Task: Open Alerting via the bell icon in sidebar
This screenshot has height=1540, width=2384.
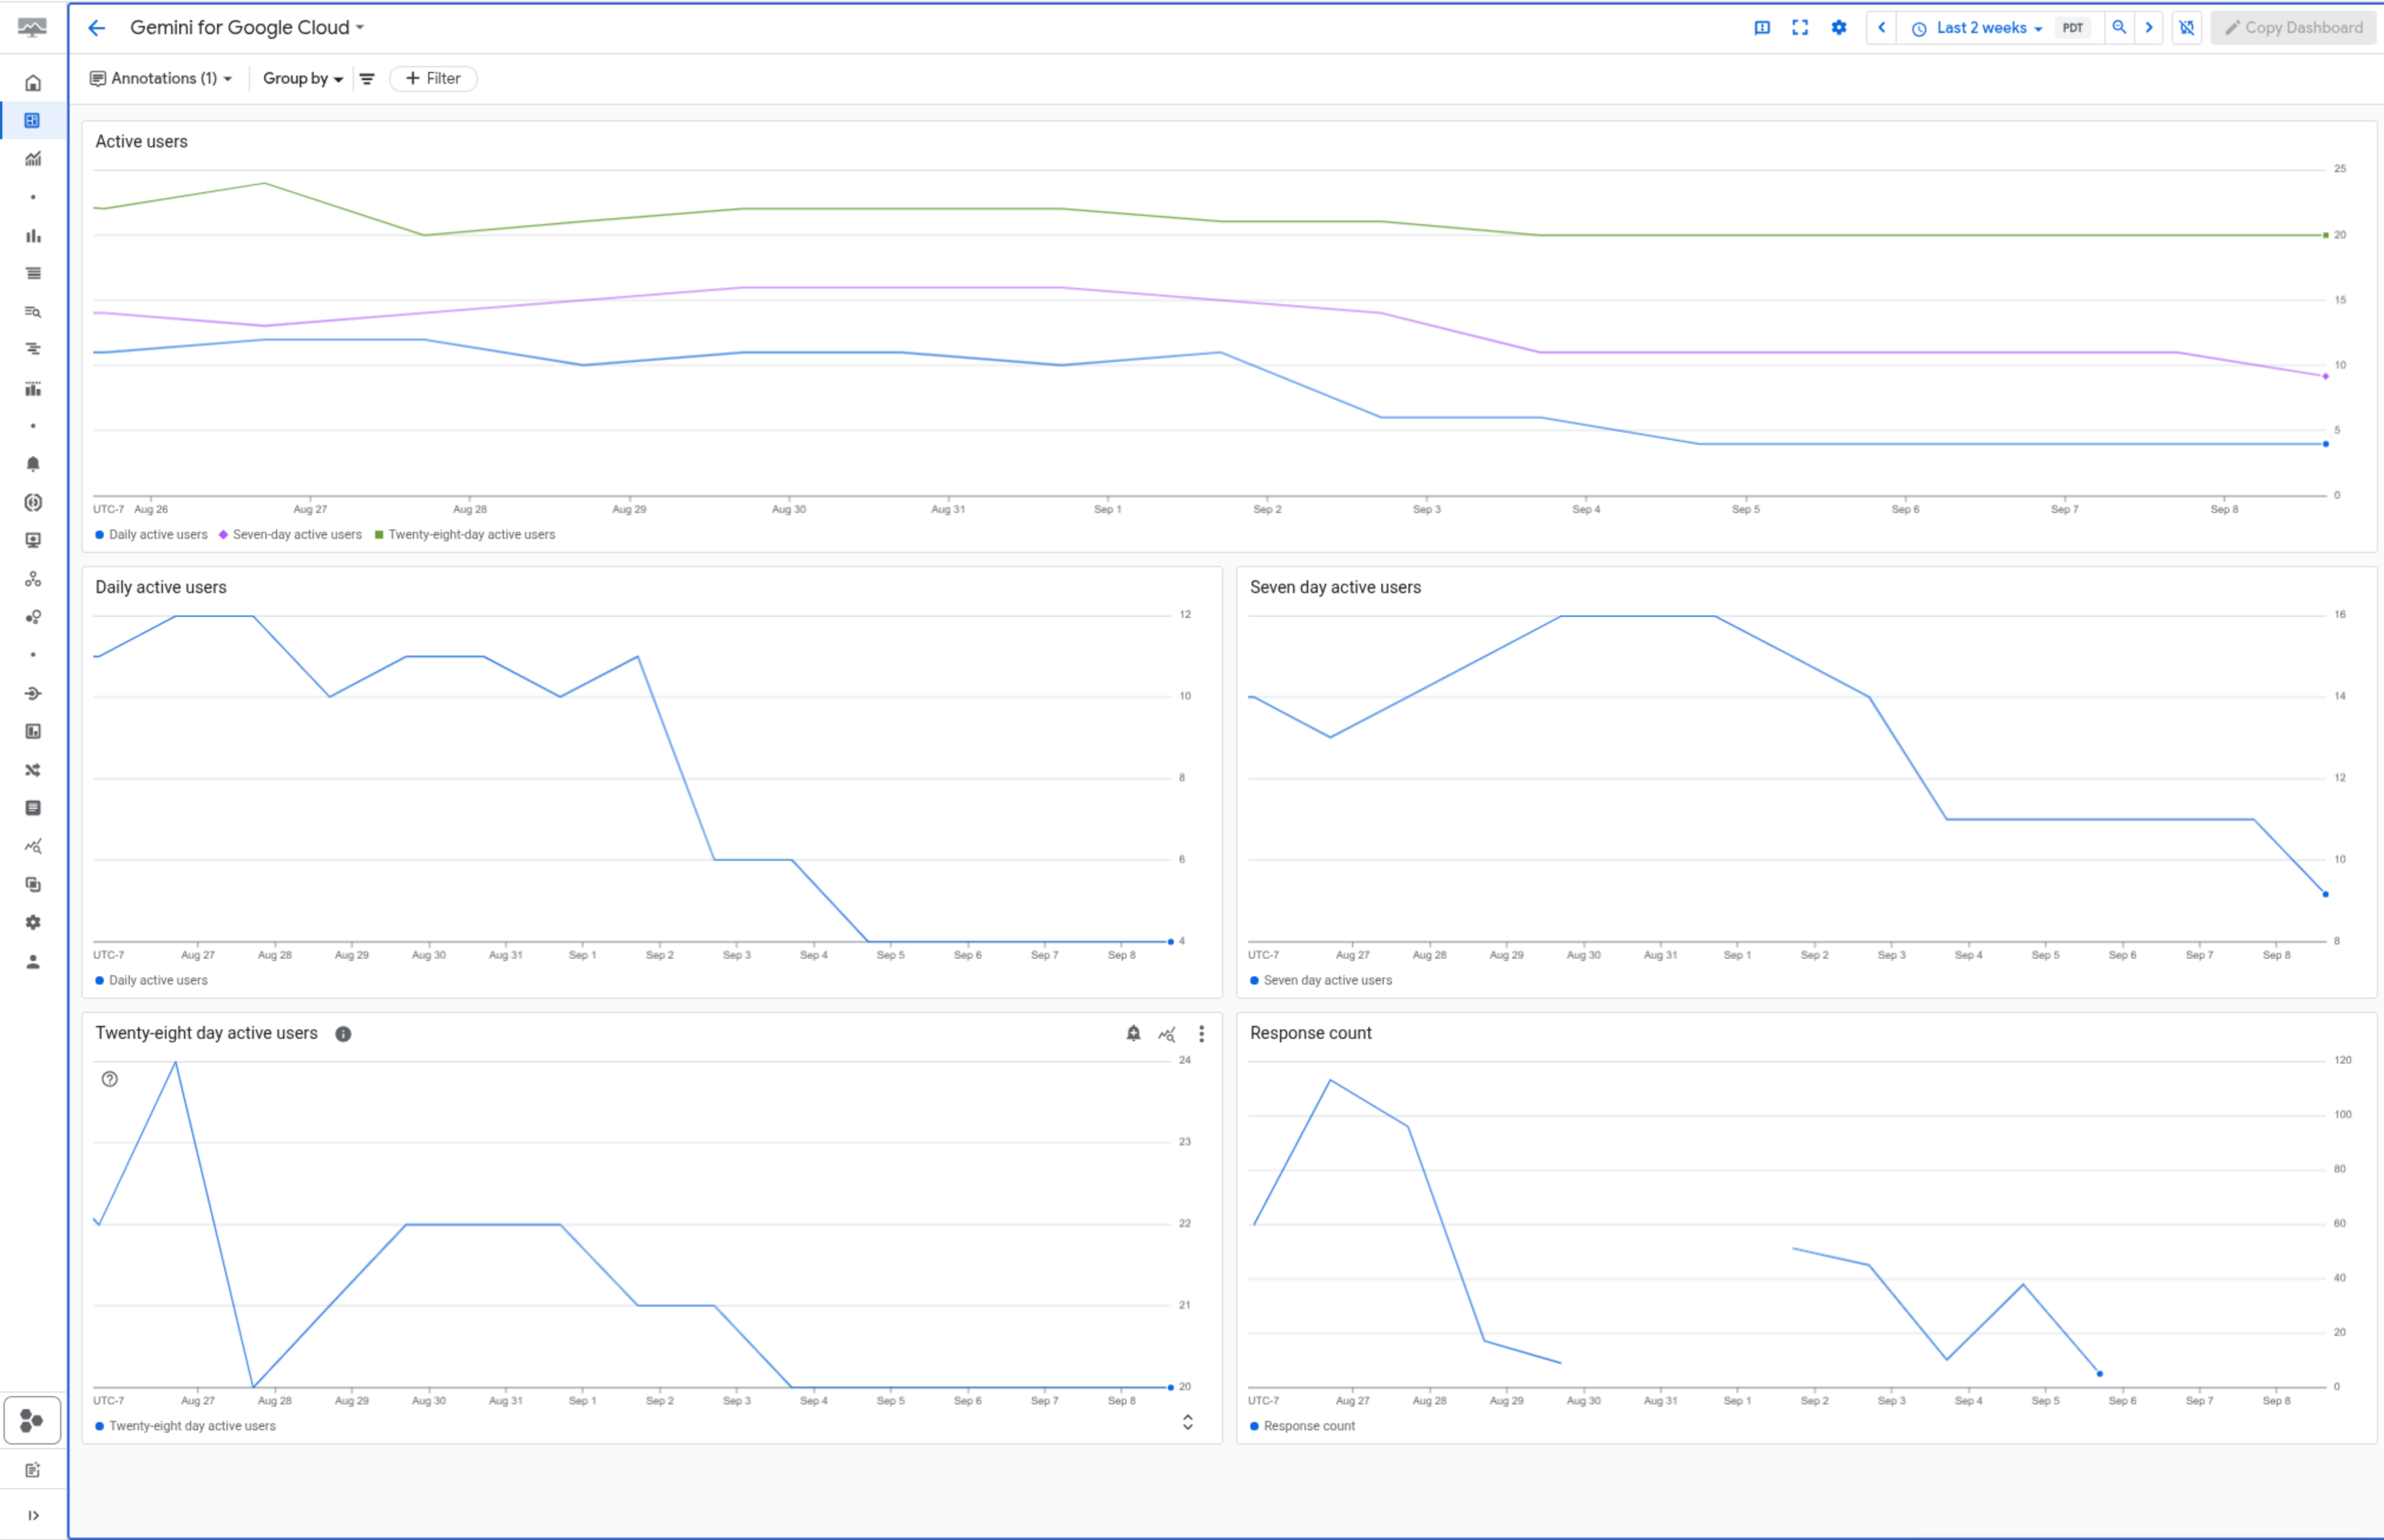Action: [33, 463]
